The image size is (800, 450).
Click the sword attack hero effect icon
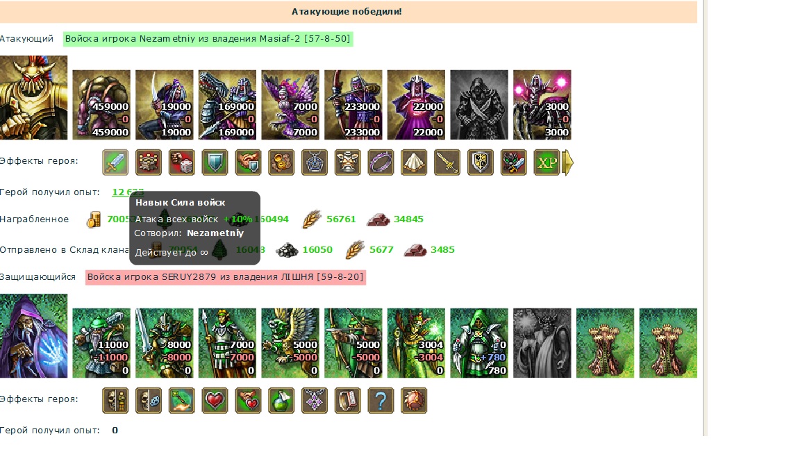115,162
